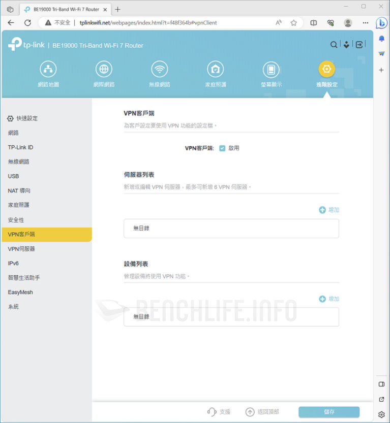Image resolution: width=390 pixels, height=423 pixels.
Task: Select TP-Link ID in the left sidebar
Action: (x=20, y=147)
